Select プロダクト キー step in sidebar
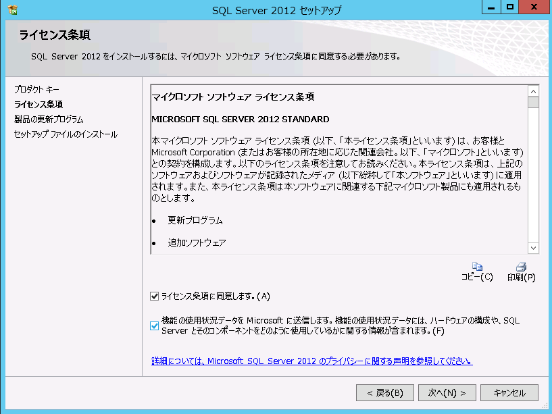This screenshot has width=552, height=414. point(36,89)
